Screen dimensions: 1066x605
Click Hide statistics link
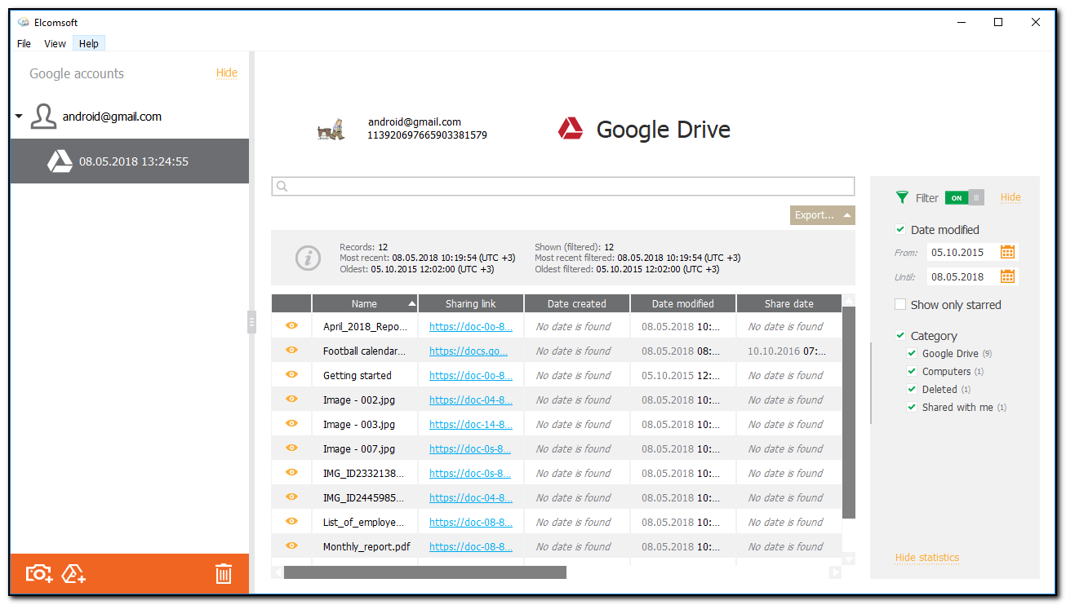coord(926,558)
